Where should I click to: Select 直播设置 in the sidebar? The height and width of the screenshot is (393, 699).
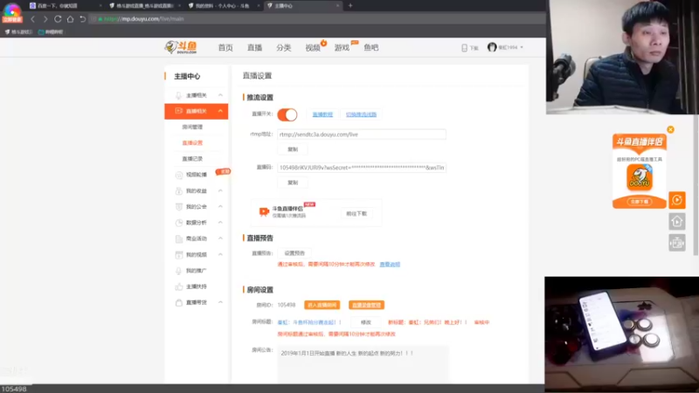click(x=192, y=143)
